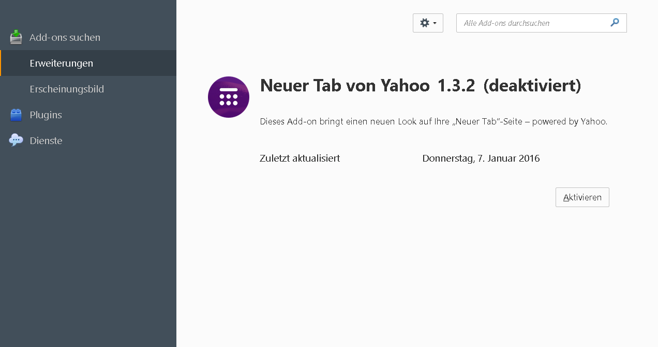
Task: Open the Add-ons suchen category
Action: (88, 37)
